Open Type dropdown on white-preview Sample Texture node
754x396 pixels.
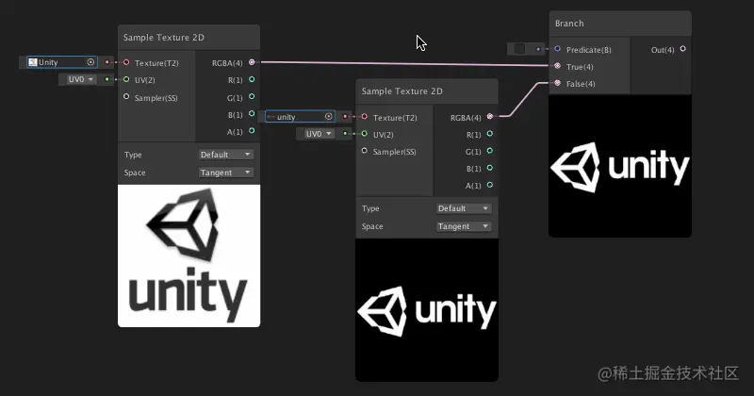225,155
